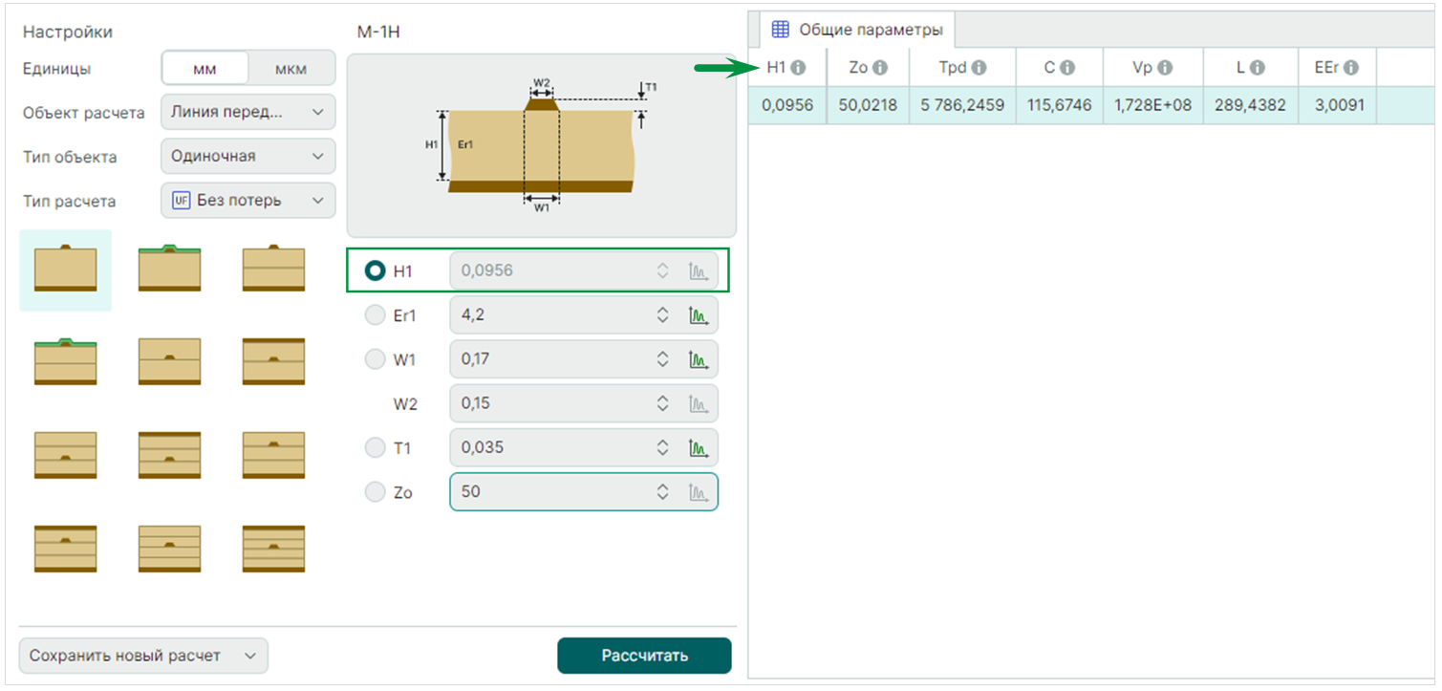This screenshot has width=1442, height=691.
Task: Switch units to мм
Action: 205,69
